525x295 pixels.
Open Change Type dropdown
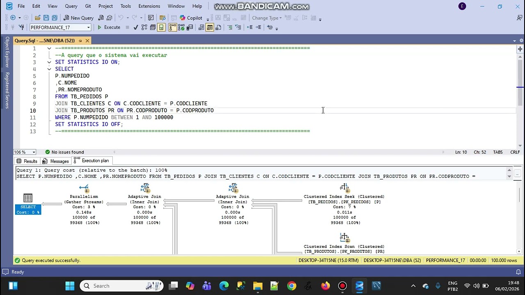(267, 18)
